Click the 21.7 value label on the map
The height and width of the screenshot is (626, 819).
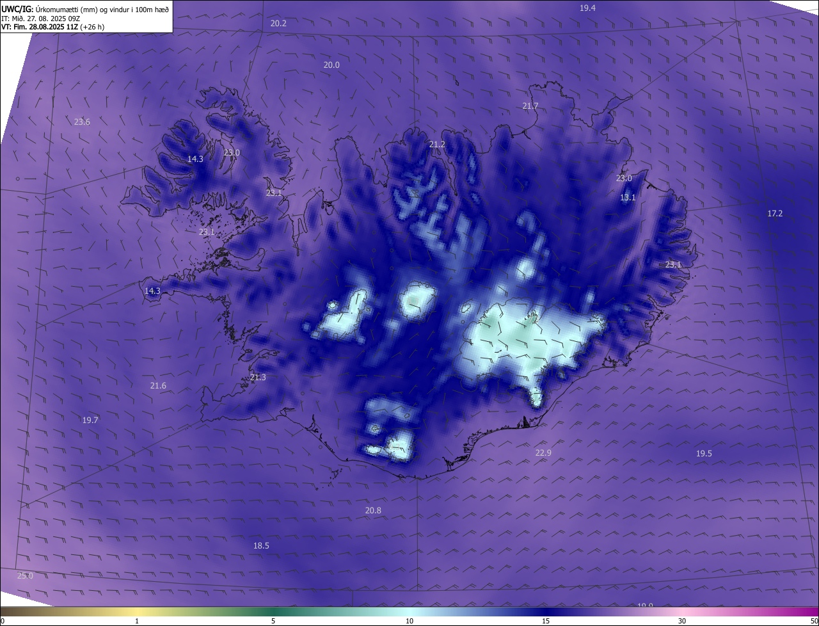coord(530,106)
